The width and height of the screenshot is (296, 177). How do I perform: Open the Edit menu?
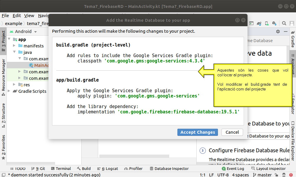(x=17, y=16)
